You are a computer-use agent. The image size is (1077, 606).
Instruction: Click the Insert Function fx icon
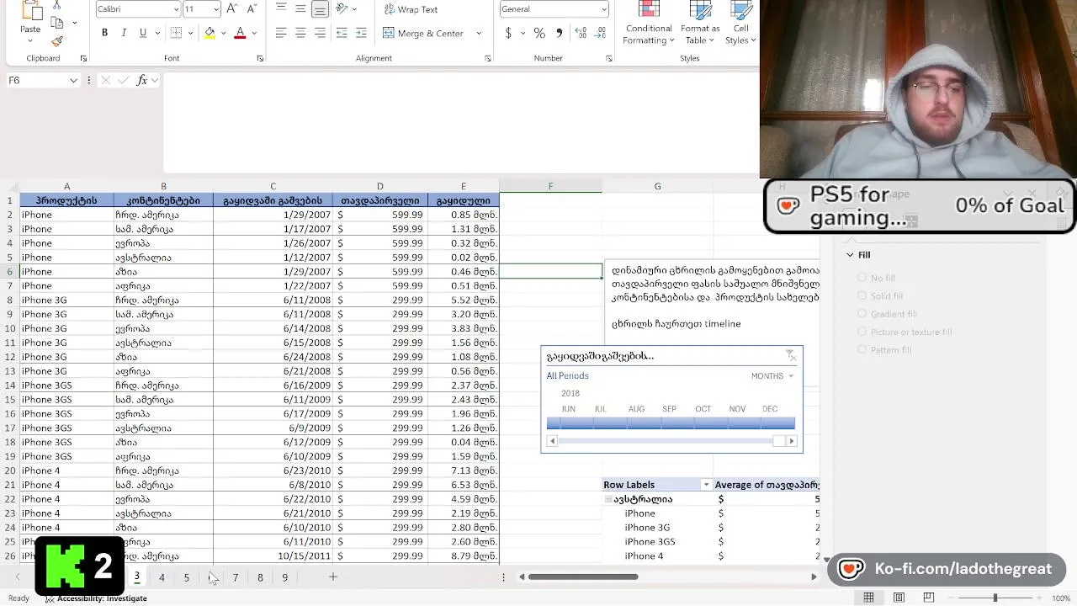[141, 80]
